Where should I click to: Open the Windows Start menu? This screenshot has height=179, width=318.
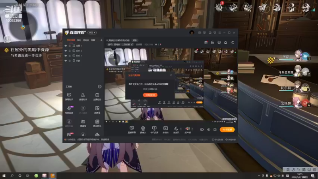(x=4, y=176)
